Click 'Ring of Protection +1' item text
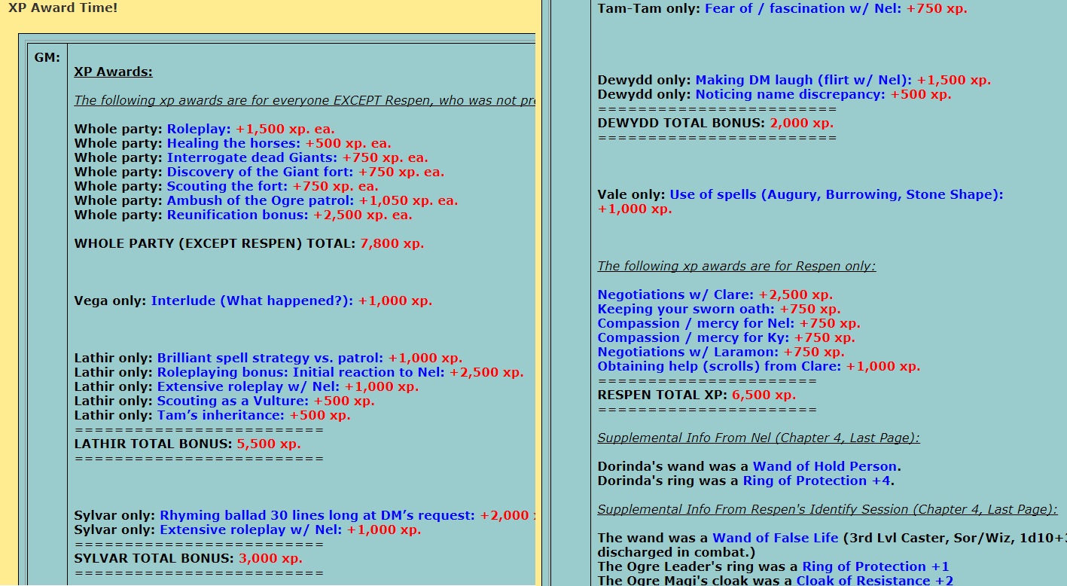 (876, 567)
